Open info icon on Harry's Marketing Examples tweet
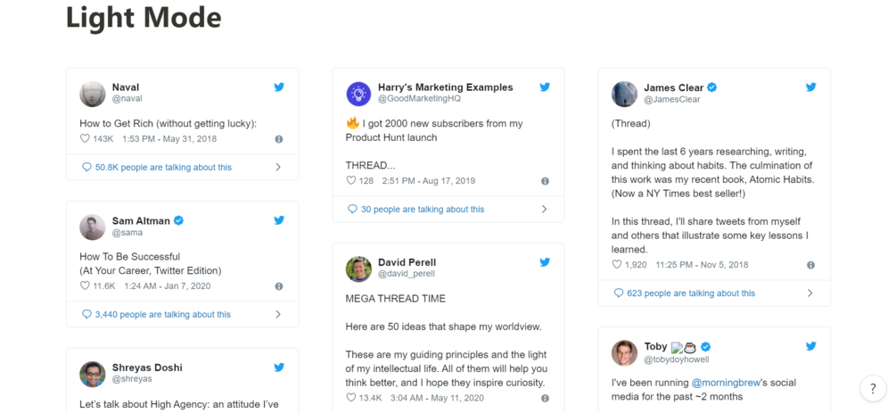 click(545, 181)
